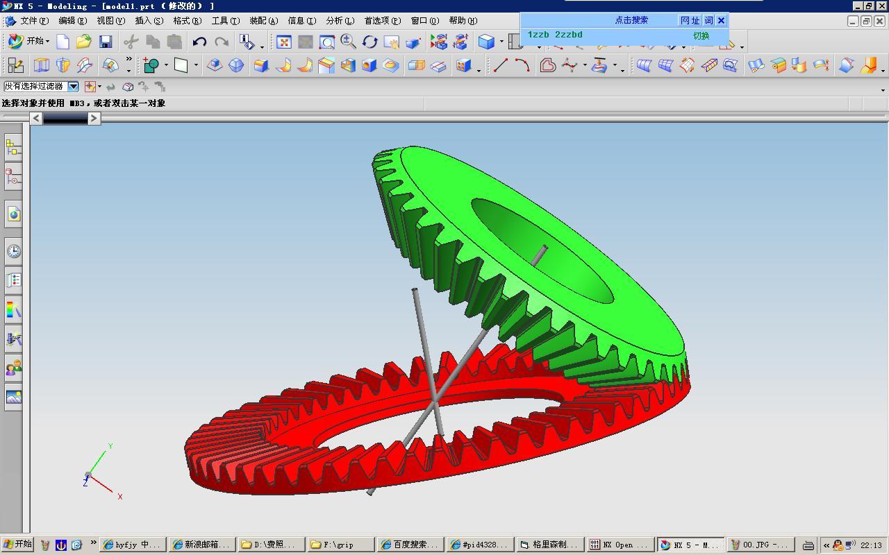Click the New file icon

click(63, 42)
